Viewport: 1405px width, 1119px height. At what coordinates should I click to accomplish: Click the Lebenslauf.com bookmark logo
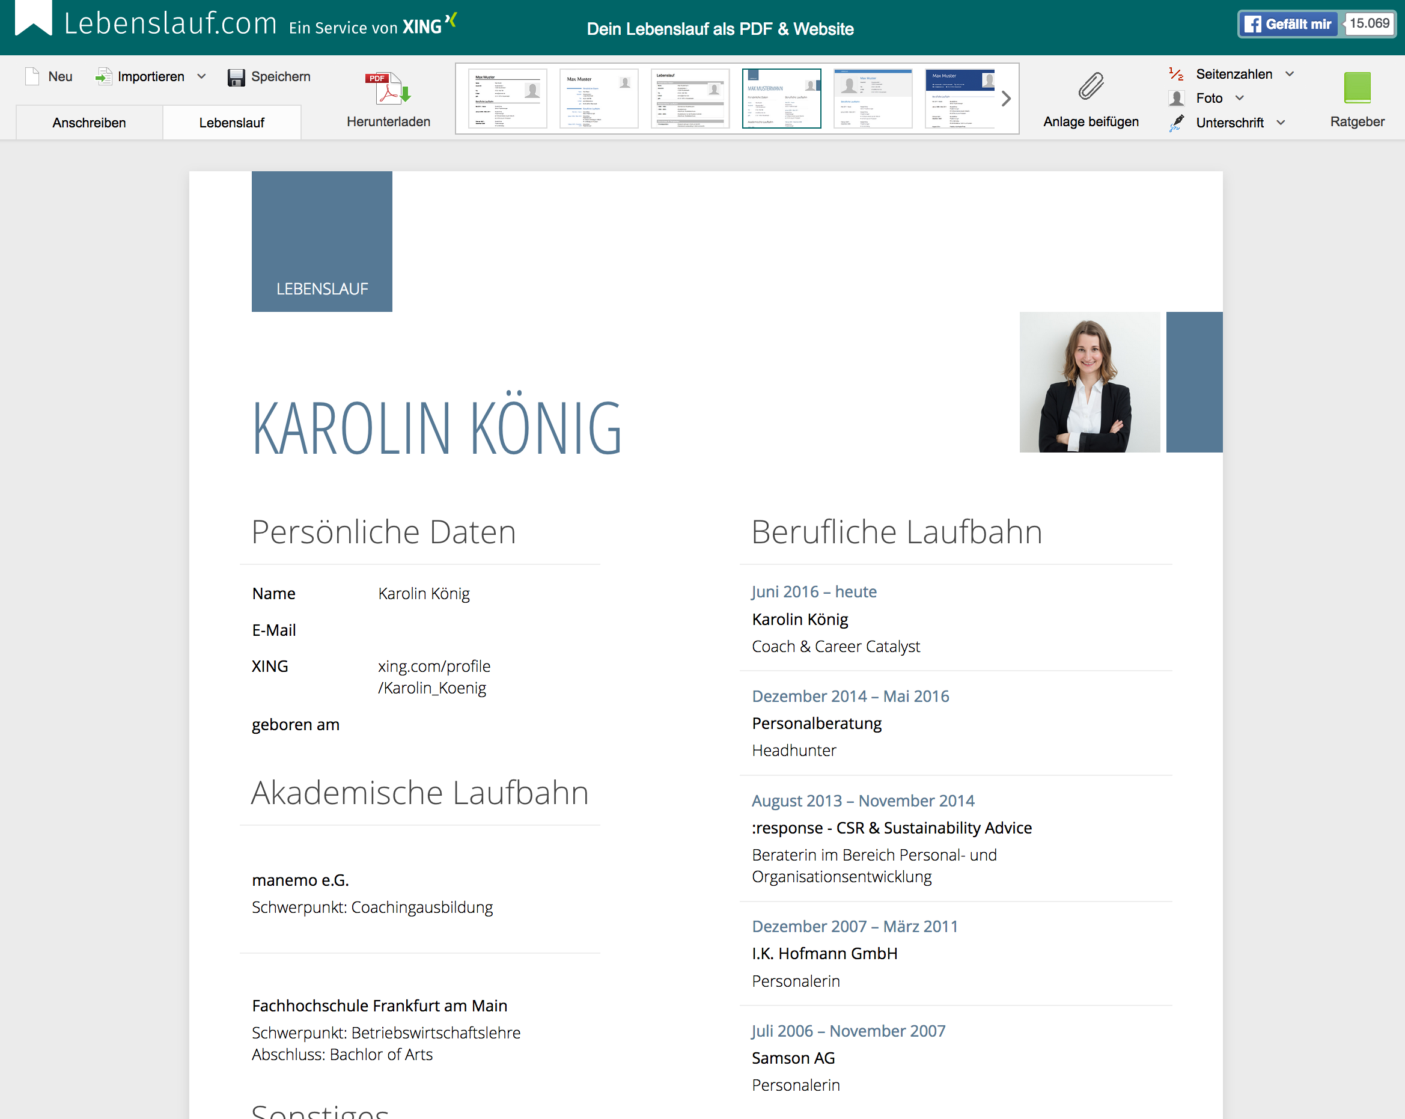33,17
